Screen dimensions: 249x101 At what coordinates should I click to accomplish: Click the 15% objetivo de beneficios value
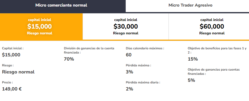point(193,59)
